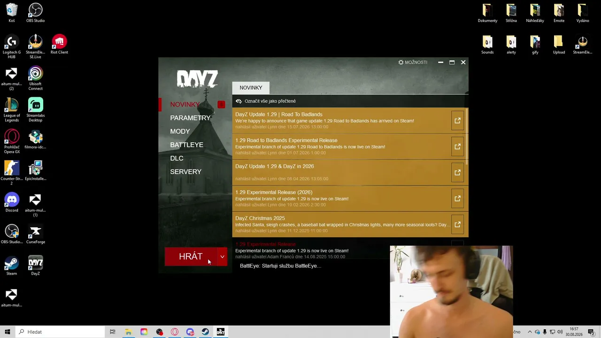Click 'Označit vše jako přečtené' link
This screenshot has width=601, height=338.
(x=270, y=101)
